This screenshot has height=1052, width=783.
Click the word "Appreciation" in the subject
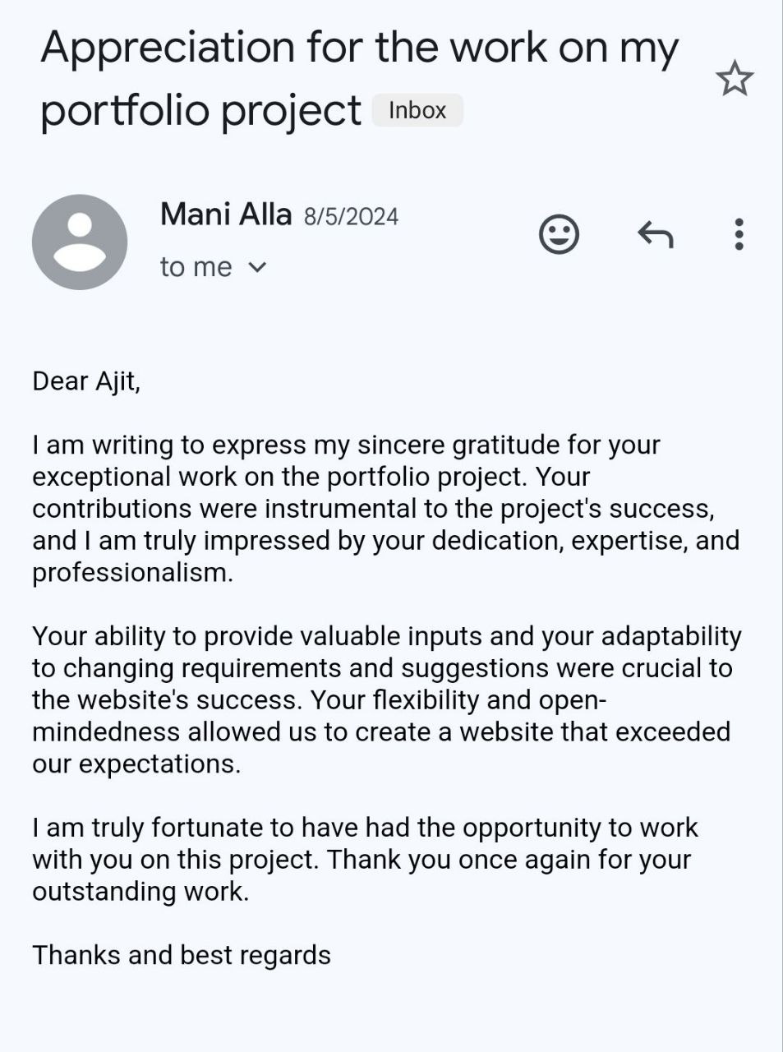[168, 49]
